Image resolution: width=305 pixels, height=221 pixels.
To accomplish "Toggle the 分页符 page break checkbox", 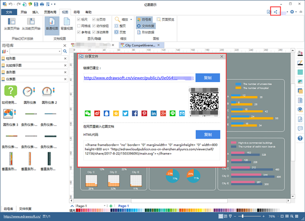I will click(x=94, y=19).
